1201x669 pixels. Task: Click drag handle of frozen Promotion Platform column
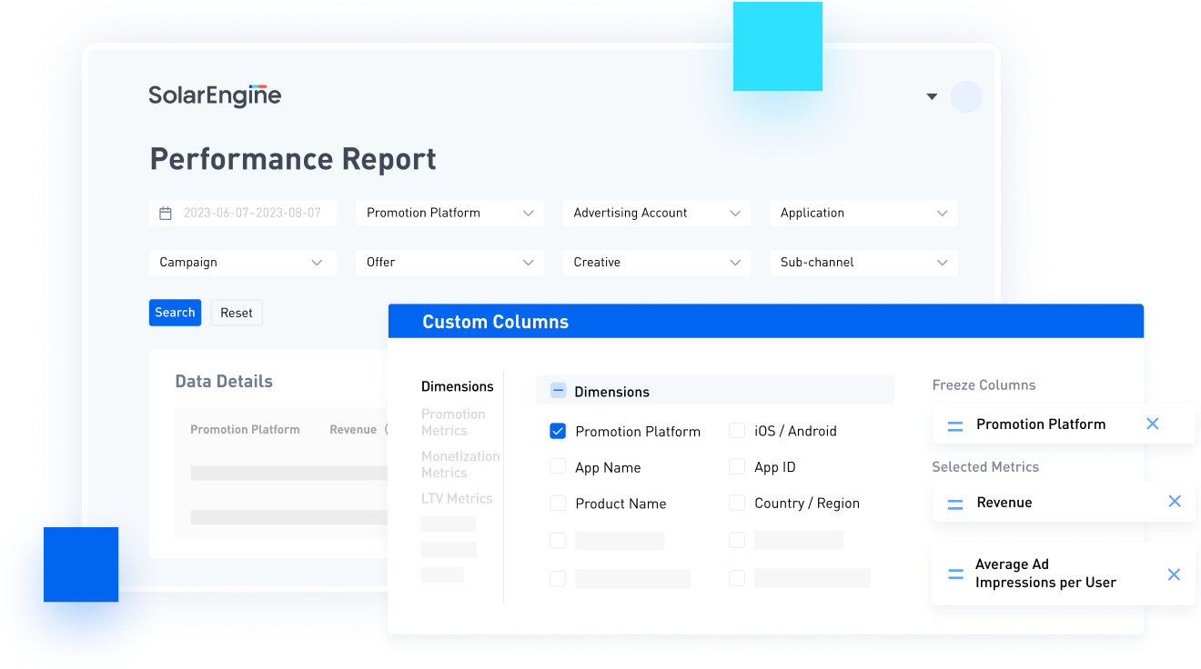point(955,425)
